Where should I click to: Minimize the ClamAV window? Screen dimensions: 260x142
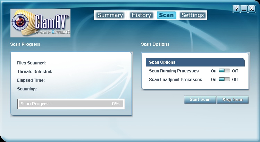244,8
